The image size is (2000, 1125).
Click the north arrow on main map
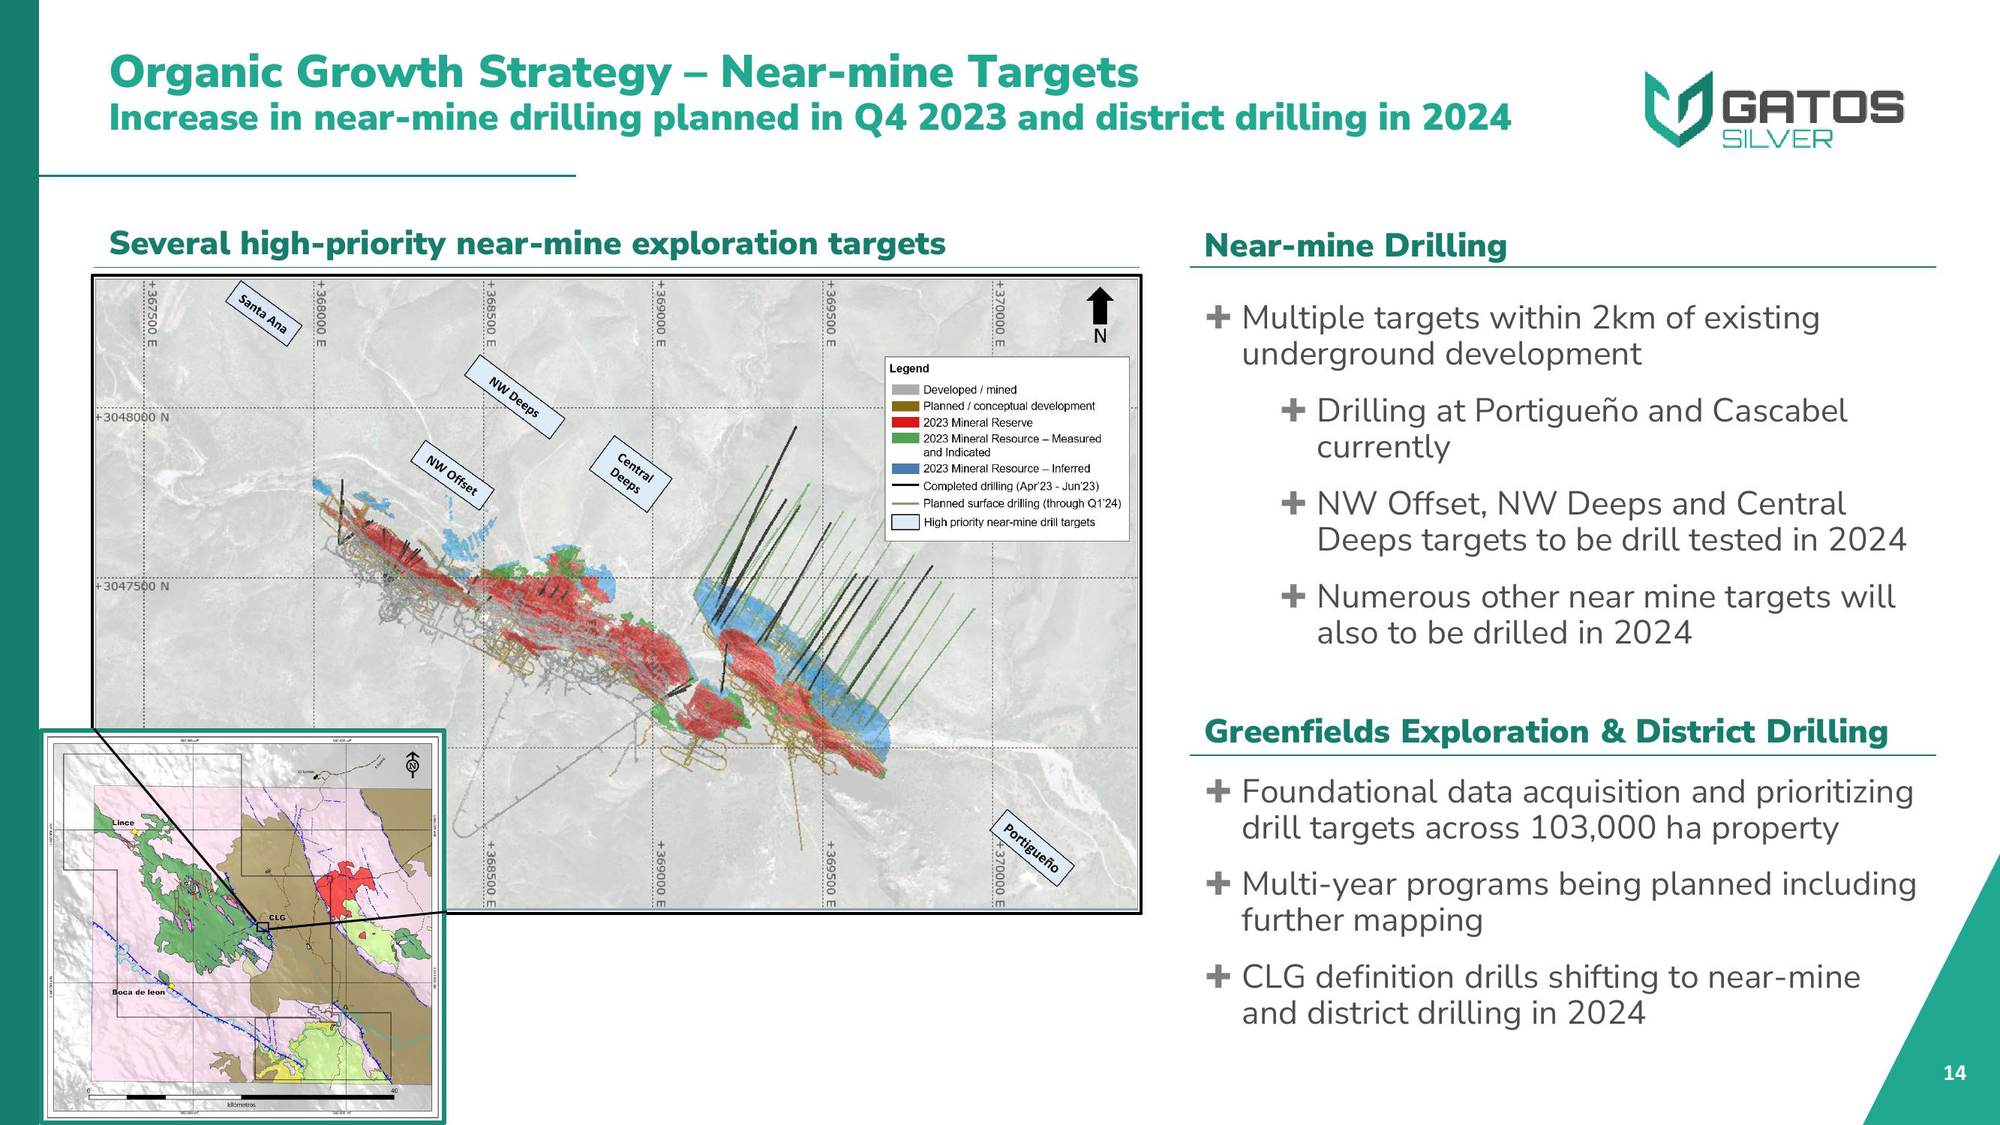(1099, 306)
